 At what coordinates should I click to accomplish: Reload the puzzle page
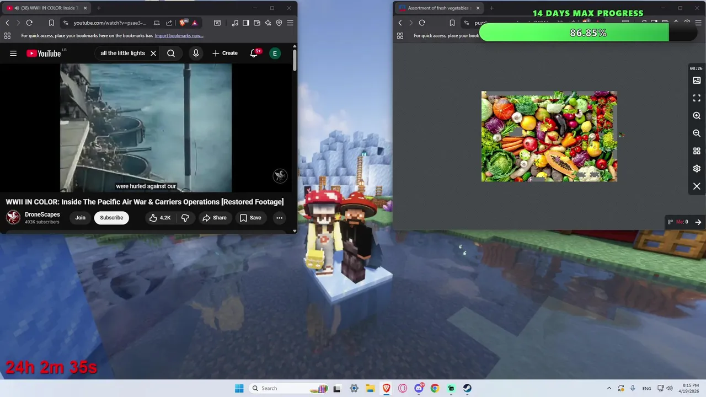point(422,23)
